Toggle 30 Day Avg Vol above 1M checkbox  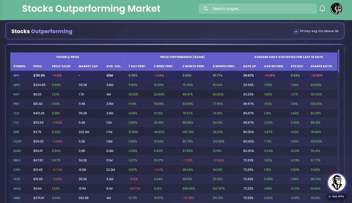click(296, 31)
